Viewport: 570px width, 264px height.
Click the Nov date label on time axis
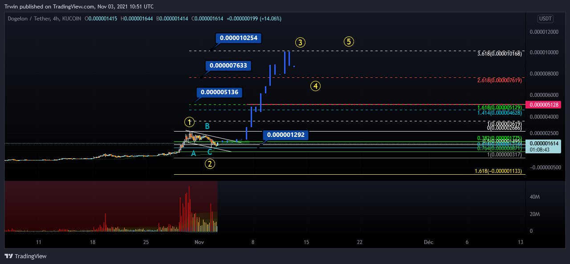click(x=199, y=242)
